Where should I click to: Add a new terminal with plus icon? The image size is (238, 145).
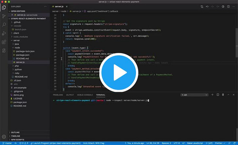[x=212, y=95]
